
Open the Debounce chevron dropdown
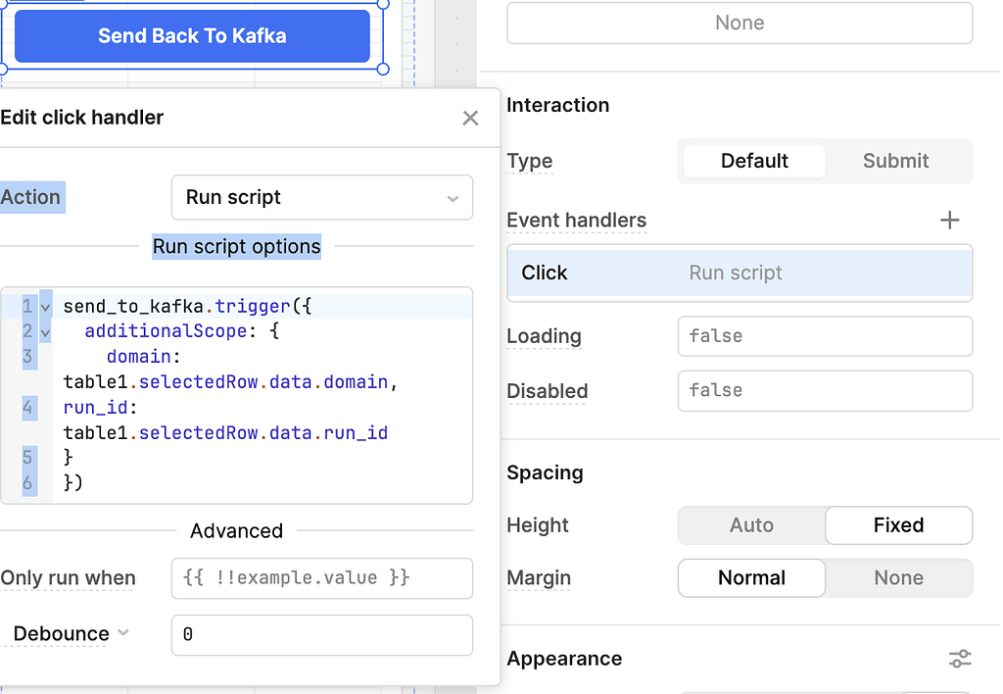(123, 633)
